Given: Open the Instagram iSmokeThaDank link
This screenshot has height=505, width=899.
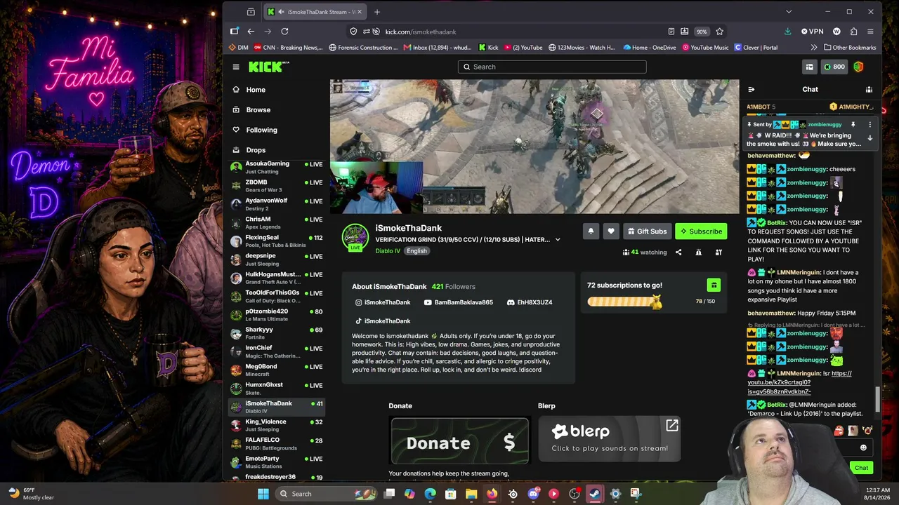Looking at the screenshot, I should tap(383, 302).
